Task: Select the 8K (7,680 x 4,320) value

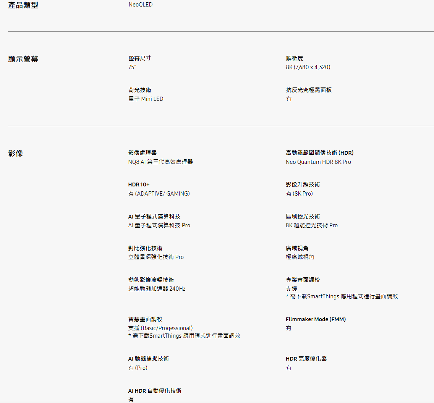Action: pos(308,67)
